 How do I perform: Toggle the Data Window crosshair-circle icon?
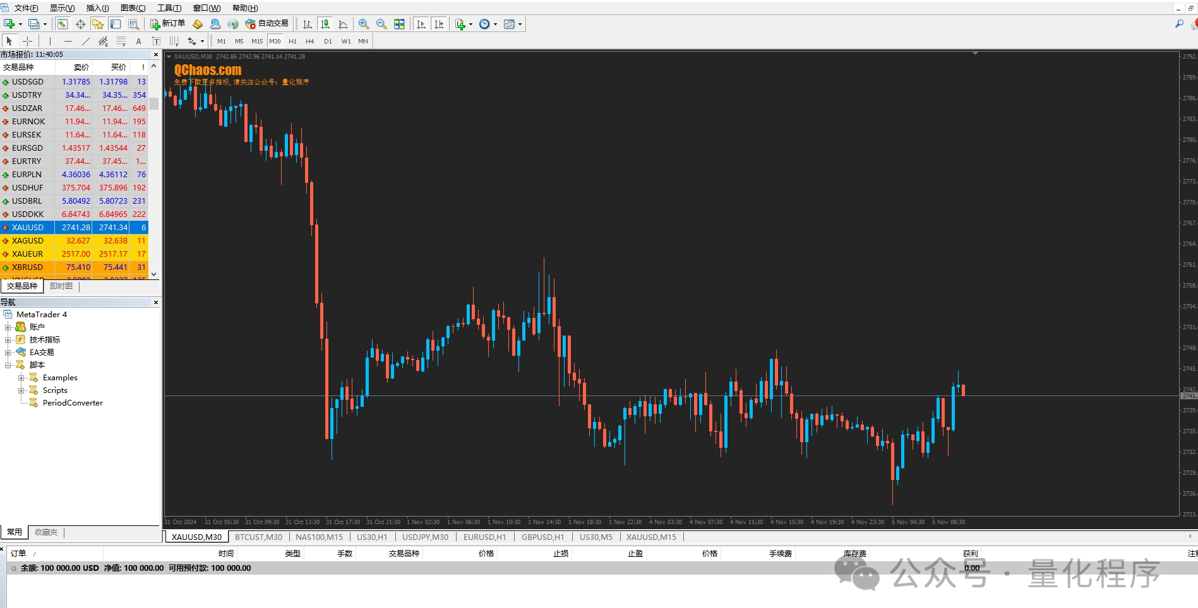(x=80, y=24)
